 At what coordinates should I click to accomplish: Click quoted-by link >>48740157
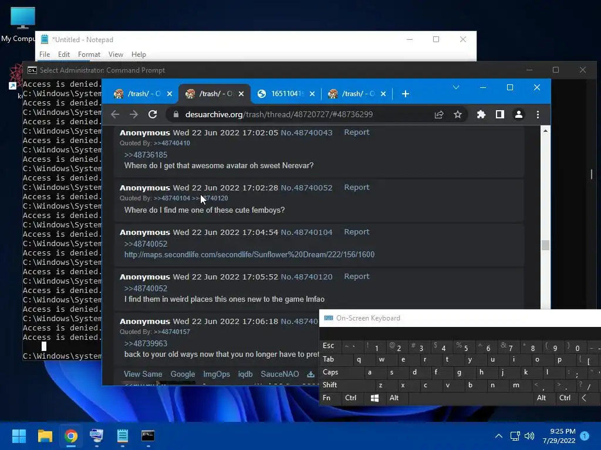(x=172, y=332)
